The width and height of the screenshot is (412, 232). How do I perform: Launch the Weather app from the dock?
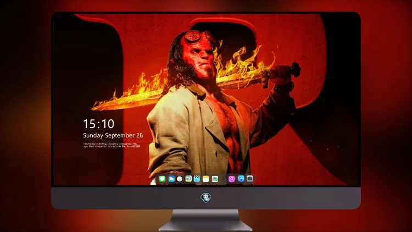pyautogui.click(x=171, y=179)
